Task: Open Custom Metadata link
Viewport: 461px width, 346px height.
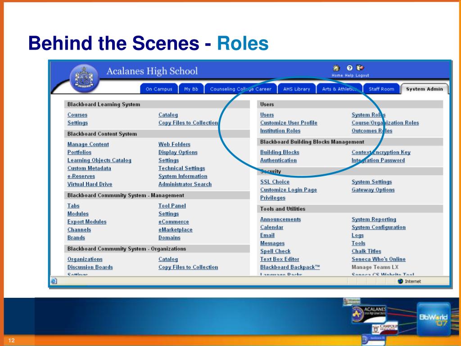Action: tap(89, 168)
